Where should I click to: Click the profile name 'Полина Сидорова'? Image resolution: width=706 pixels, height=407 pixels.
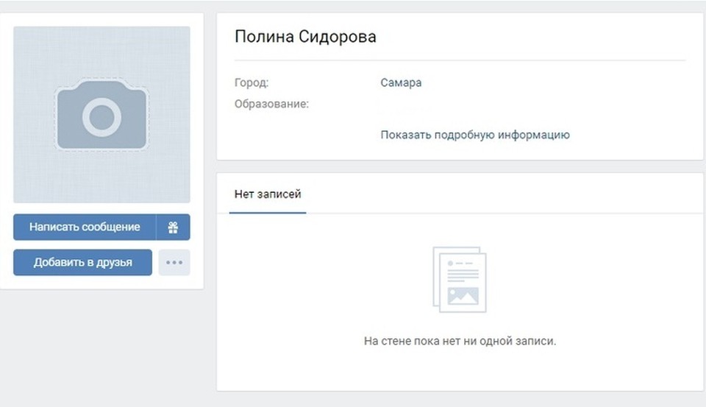(305, 37)
